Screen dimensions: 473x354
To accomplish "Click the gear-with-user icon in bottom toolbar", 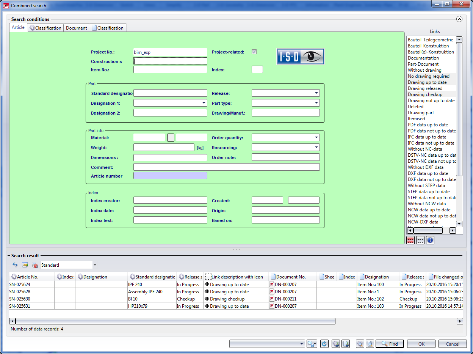I will pos(335,344).
